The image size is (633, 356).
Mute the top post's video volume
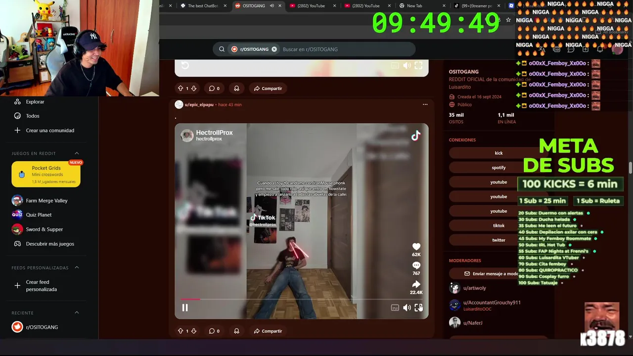pyautogui.click(x=407, y=65)
